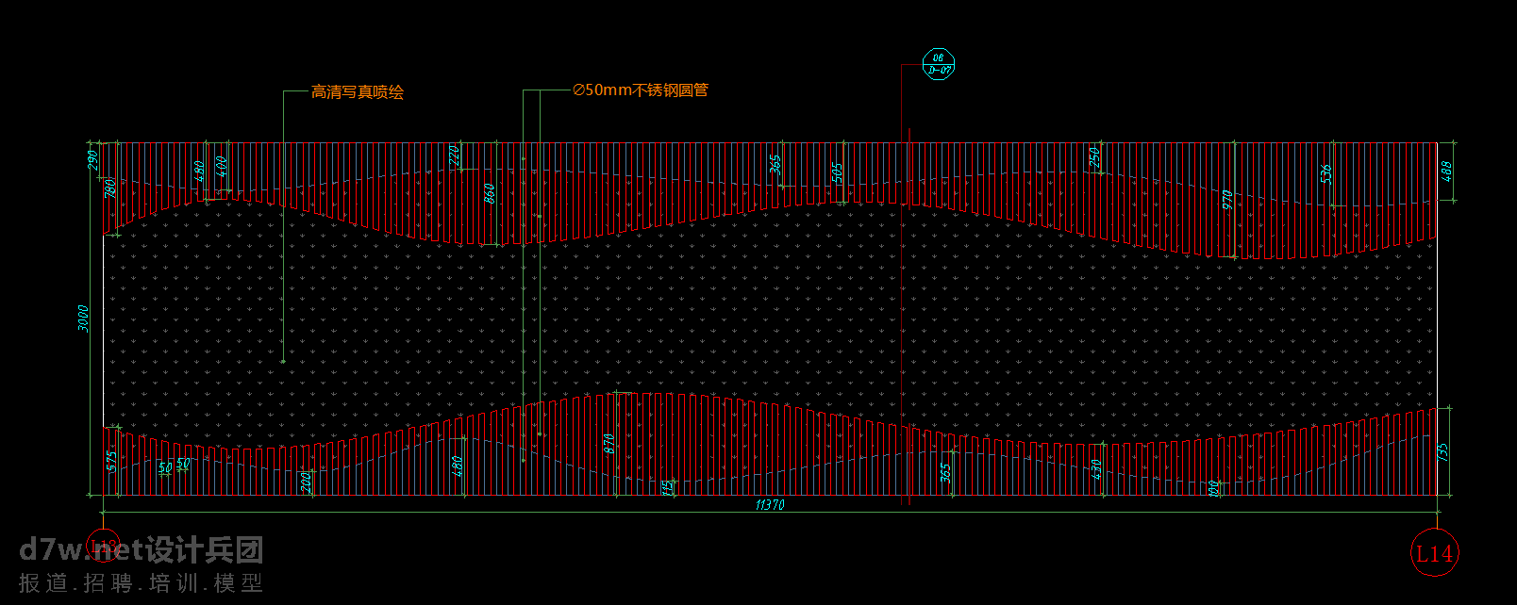Select the 735 dimension at bottom right

[x=1442, y=452]
